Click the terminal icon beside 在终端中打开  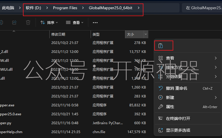pos(160,118)
